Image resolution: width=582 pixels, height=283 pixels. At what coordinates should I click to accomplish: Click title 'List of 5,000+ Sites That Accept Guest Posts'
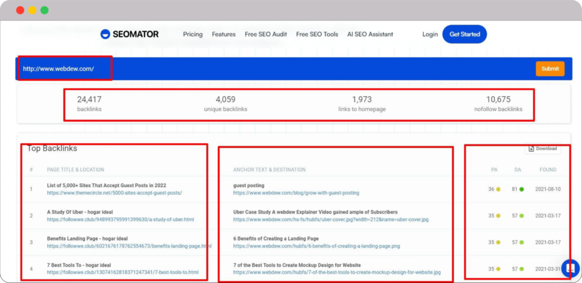click(106, 185)
